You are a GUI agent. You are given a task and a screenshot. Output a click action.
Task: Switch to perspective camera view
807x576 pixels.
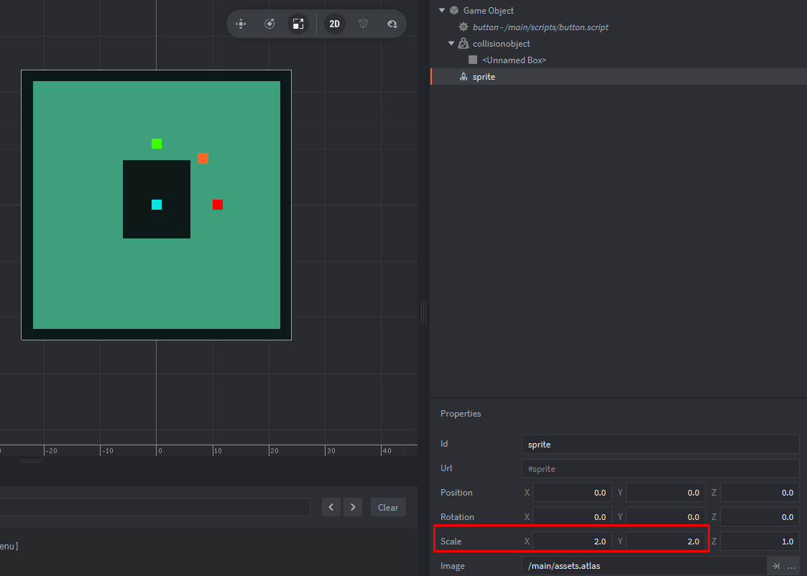[x=364, y=24]
